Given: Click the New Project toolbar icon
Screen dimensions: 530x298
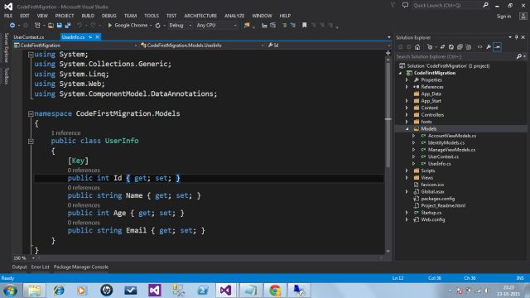Looking at the screenshot, I should (37, 26).
